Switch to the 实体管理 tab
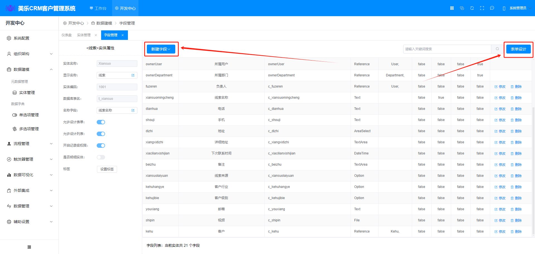Image resolution: width=535 pixels, height=254 pixels. point(84,35)
